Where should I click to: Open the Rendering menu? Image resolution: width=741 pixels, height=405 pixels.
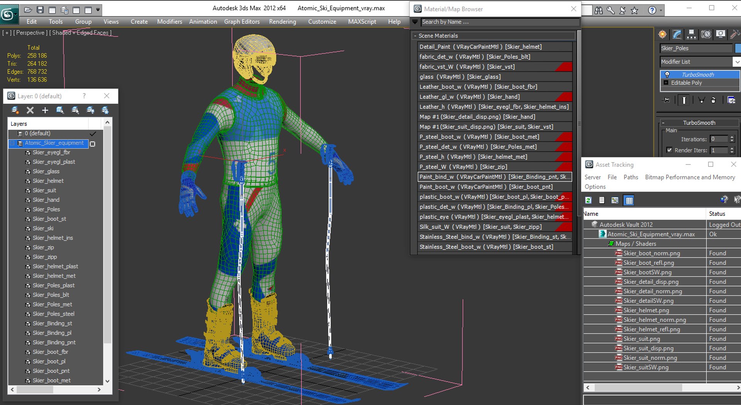pos(283,22)
